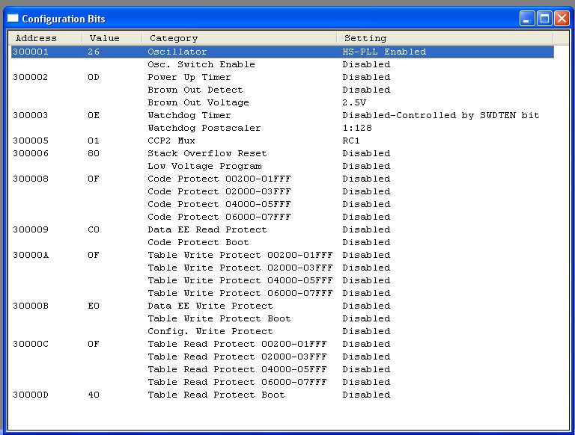Change the Brown Out Voltage 2.5V setting
The height and width of the screenshot is (435, 575).
354,102
